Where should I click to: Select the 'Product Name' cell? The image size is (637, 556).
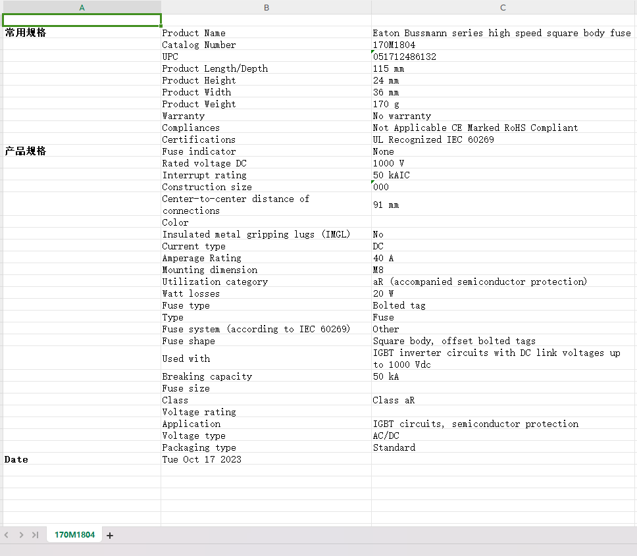tap(266, 33)
